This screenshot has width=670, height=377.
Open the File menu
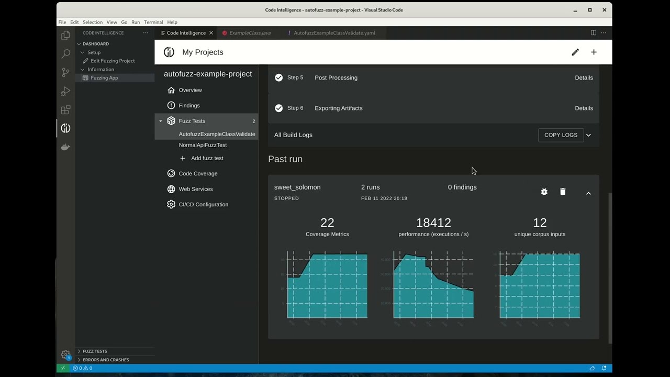pos(62,22)
